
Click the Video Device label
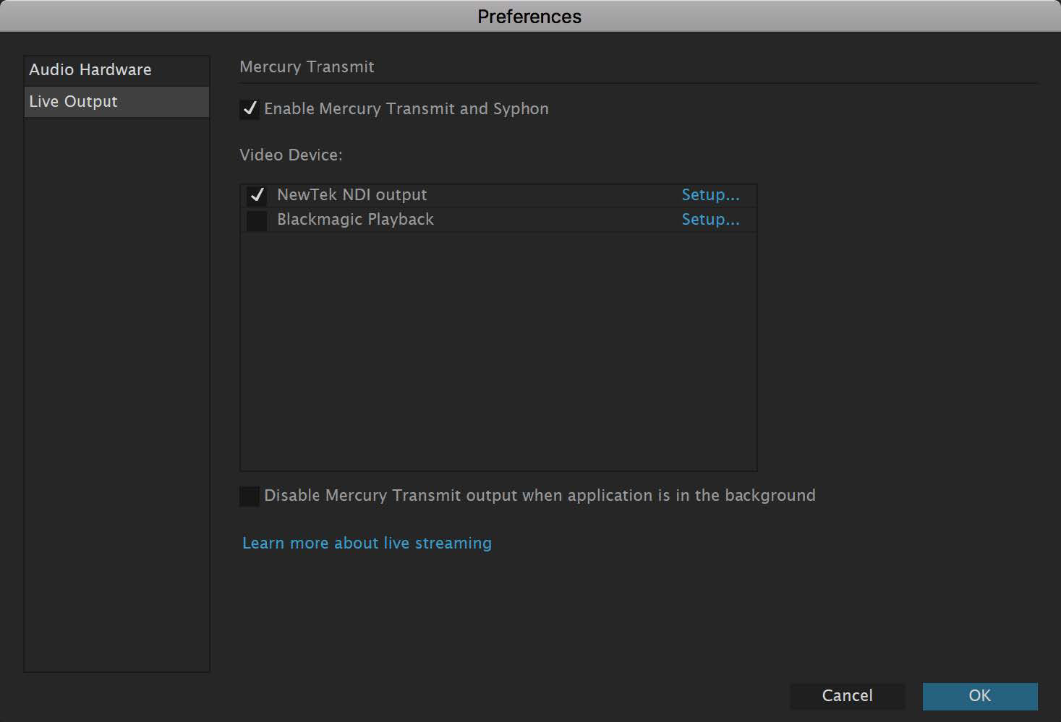pyautogui.click(x=291, y=155)
